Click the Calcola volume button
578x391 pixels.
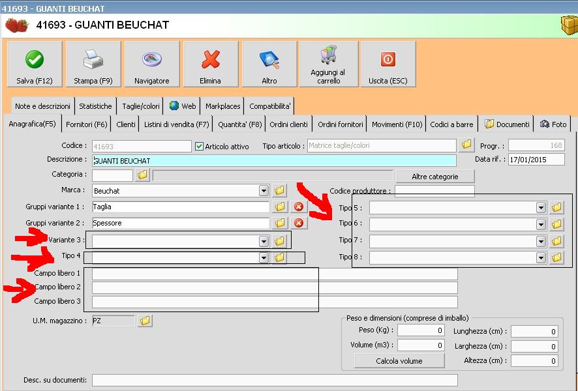click(399, 361)
